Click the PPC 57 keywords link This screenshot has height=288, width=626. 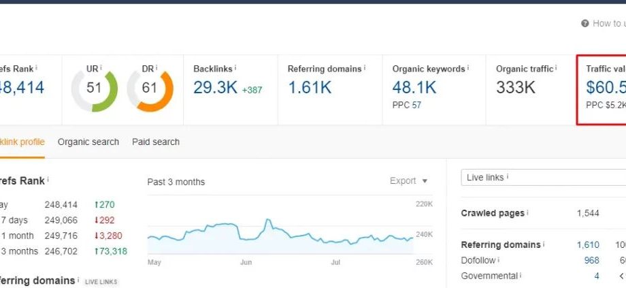pos(416,105)
